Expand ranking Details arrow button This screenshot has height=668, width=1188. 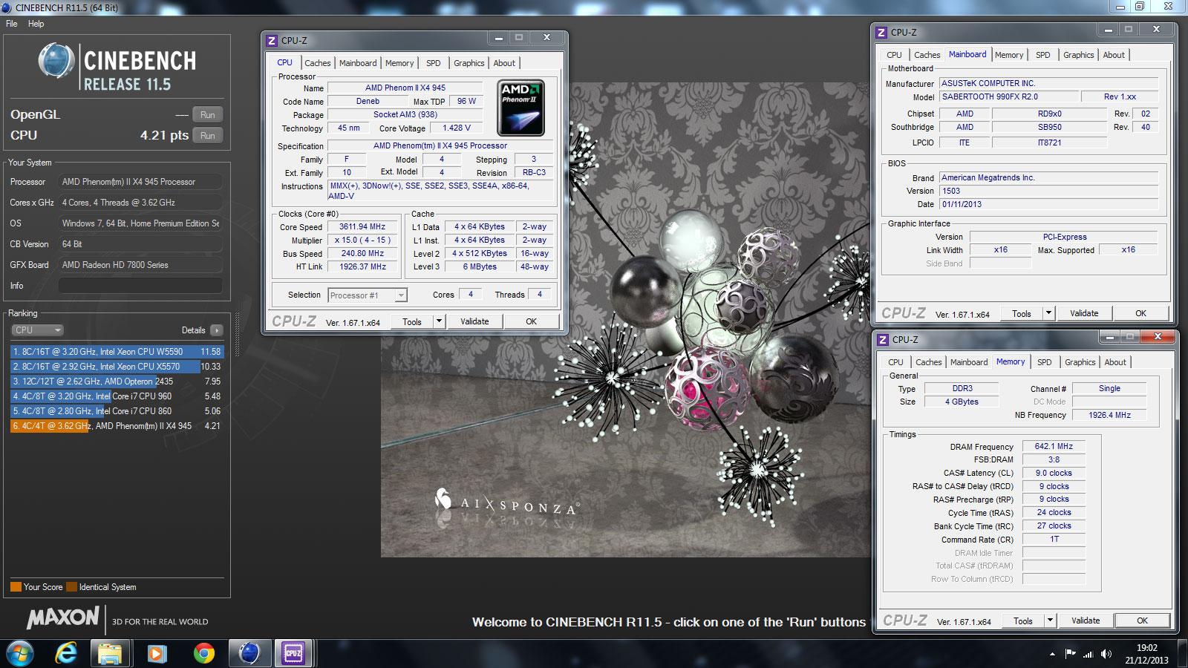(x=216, y=330)
